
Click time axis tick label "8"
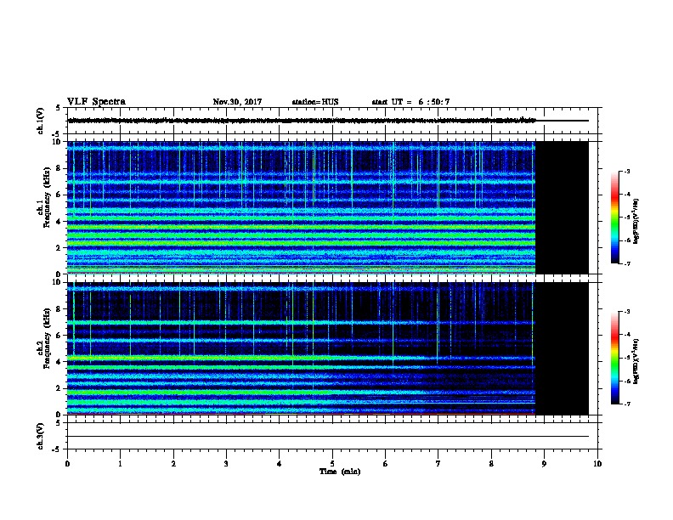491,464
